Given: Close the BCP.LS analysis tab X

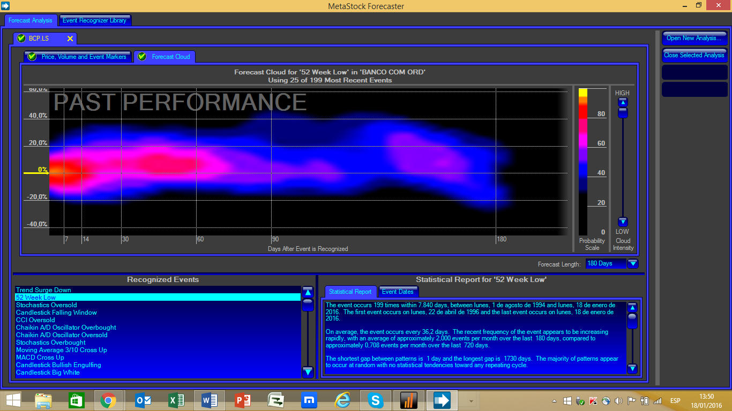Looking at the screenshot, I should [70, 39].
